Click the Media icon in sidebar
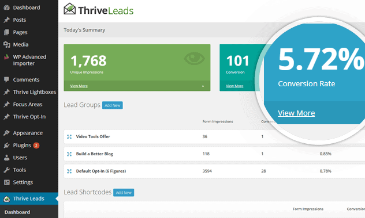The image size is (365, 218). tap(7, 44)
